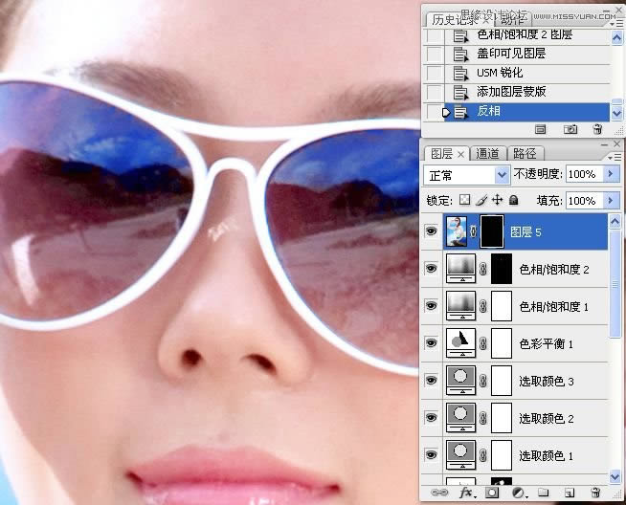Lock image pixels brush icon
The width and height of the screenshot is (626, 505).
[481, 200]
